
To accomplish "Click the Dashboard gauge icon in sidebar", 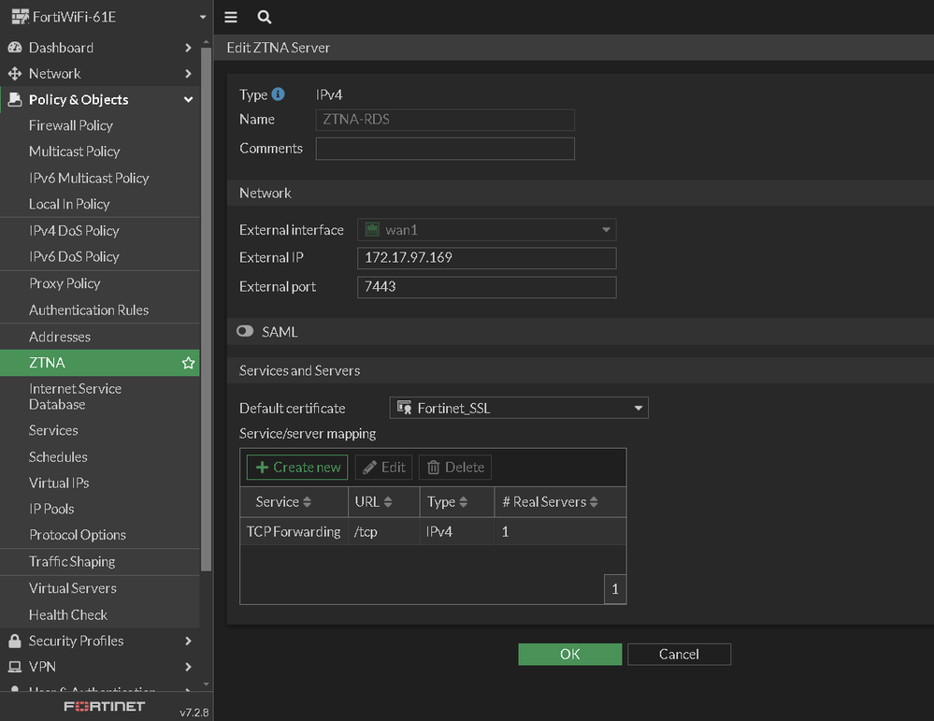I will [14, 48].
